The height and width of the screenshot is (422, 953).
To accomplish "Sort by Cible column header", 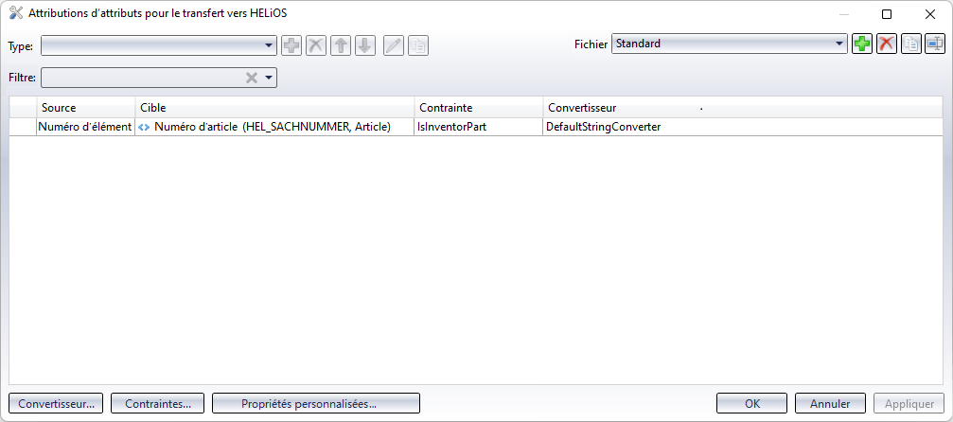I will point(274,108).
